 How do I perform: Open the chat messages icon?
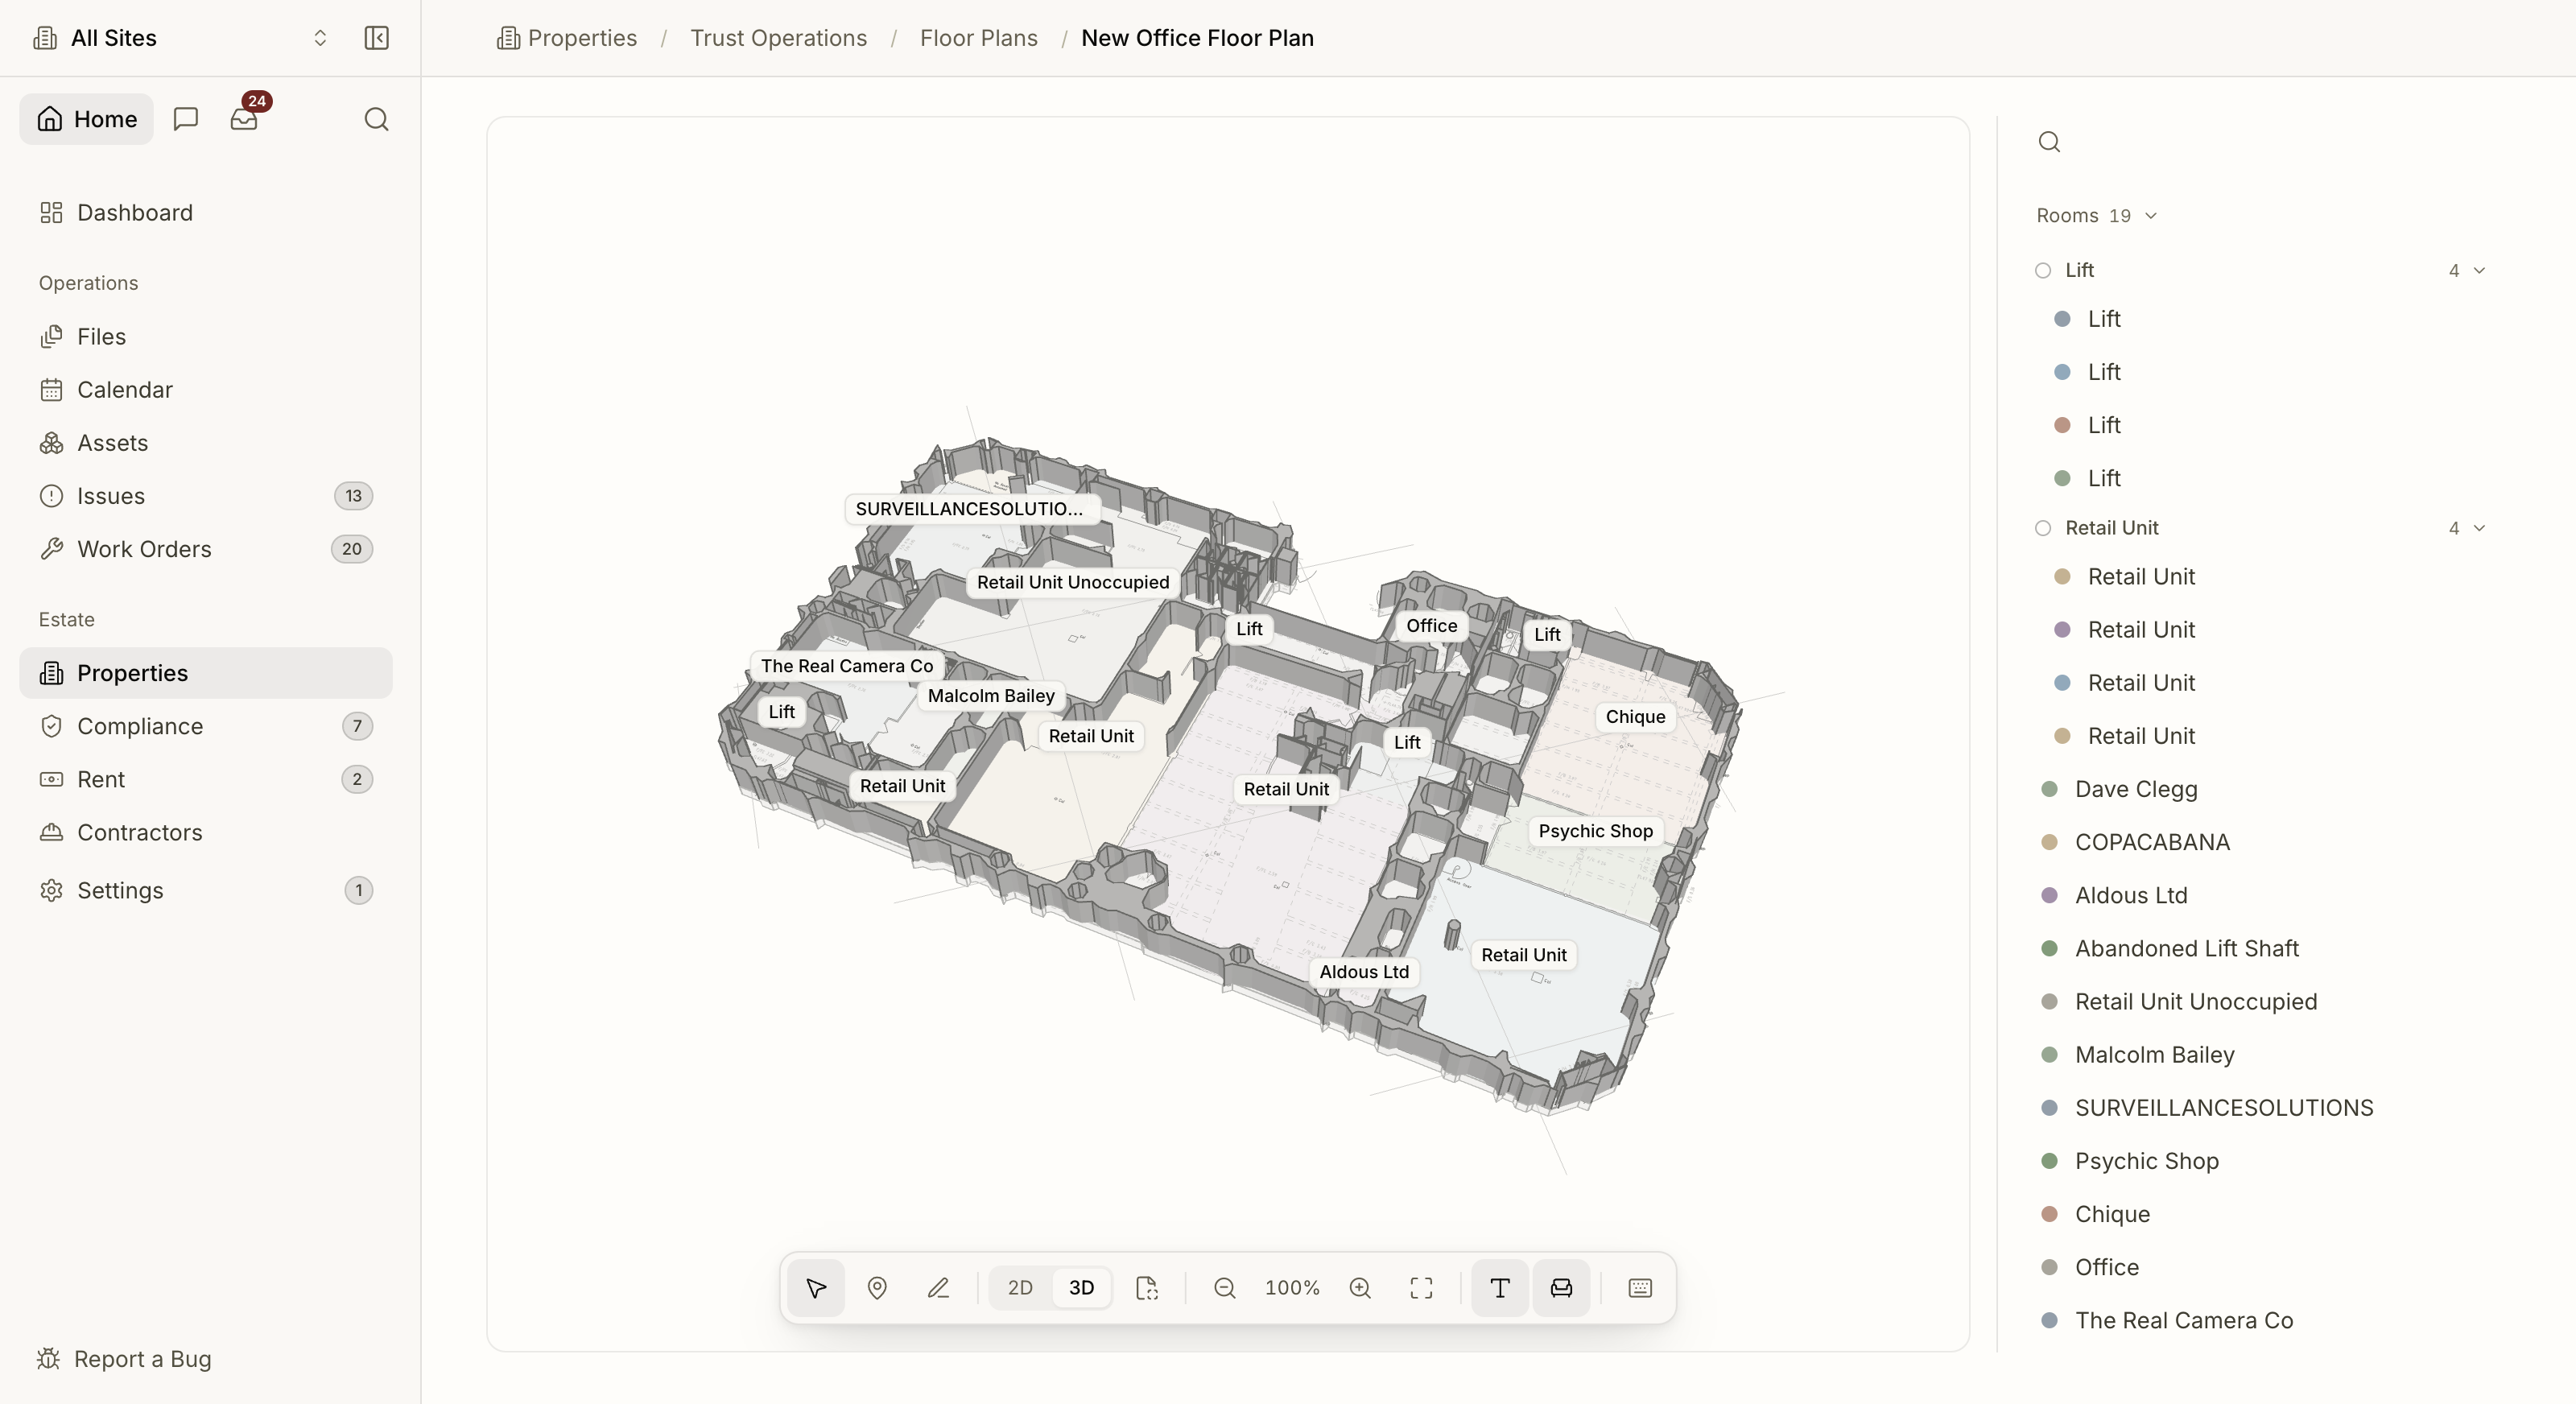coord(186,119)
